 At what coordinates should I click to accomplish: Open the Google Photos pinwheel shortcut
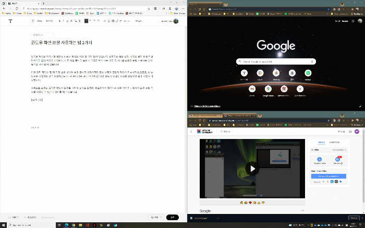pyautogui.click(x=276, y=73)
